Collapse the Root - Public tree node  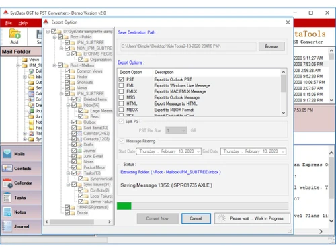pos(54,37)
